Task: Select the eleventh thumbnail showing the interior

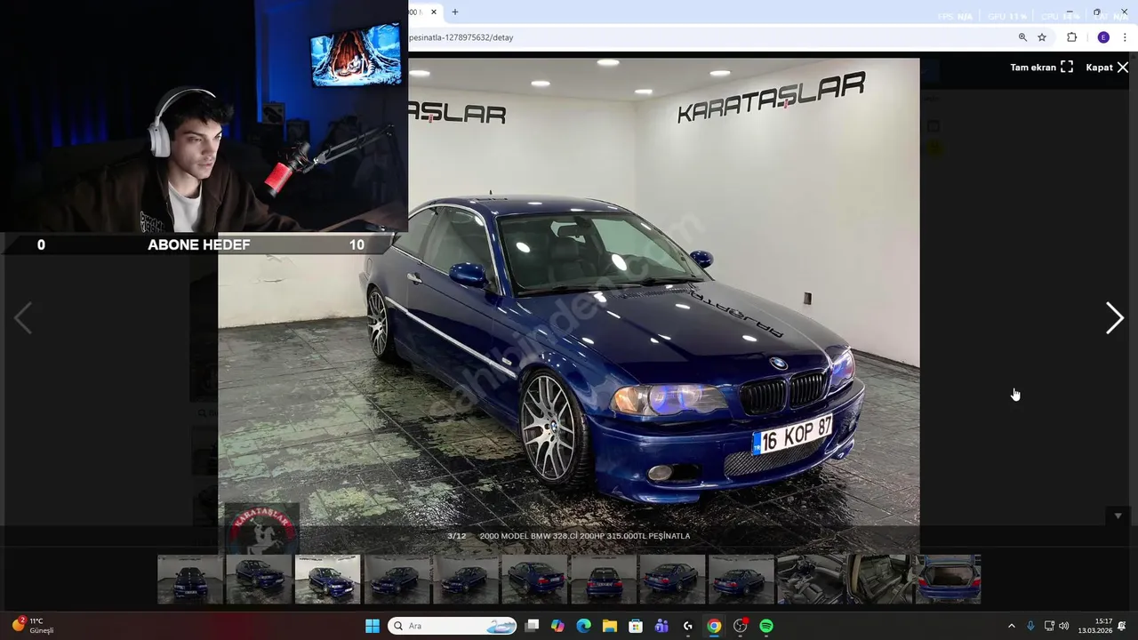Action: [879, 580]
